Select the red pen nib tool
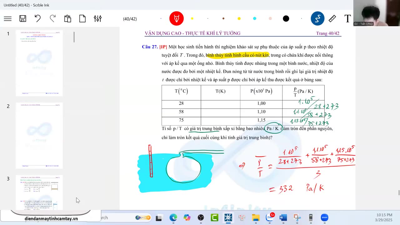 (177, 19)
